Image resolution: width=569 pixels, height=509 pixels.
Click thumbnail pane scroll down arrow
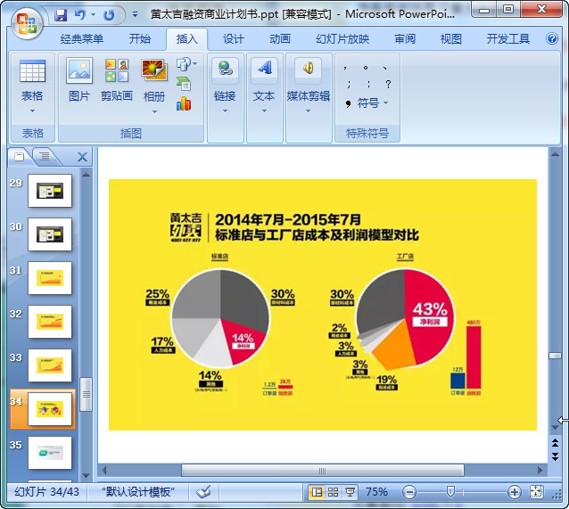coord(86,475)
